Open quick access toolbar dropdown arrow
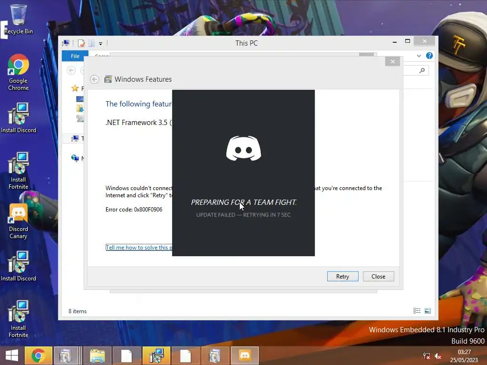Viewport: 487px width, 365px height. click(101, 44)
